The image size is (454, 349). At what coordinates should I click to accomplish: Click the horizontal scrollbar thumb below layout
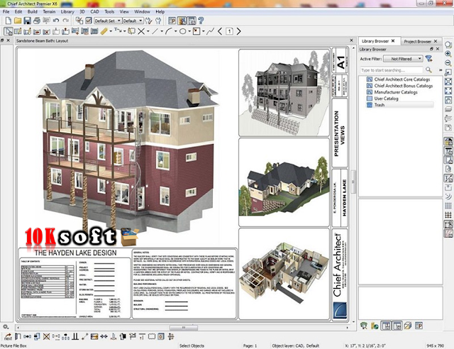pyautogui.click(x=184, y=328)
